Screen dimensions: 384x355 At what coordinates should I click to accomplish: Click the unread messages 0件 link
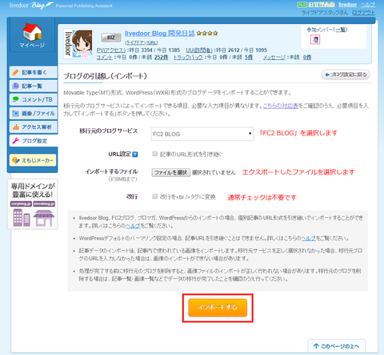pyautogui.click(x=307, y=57)
